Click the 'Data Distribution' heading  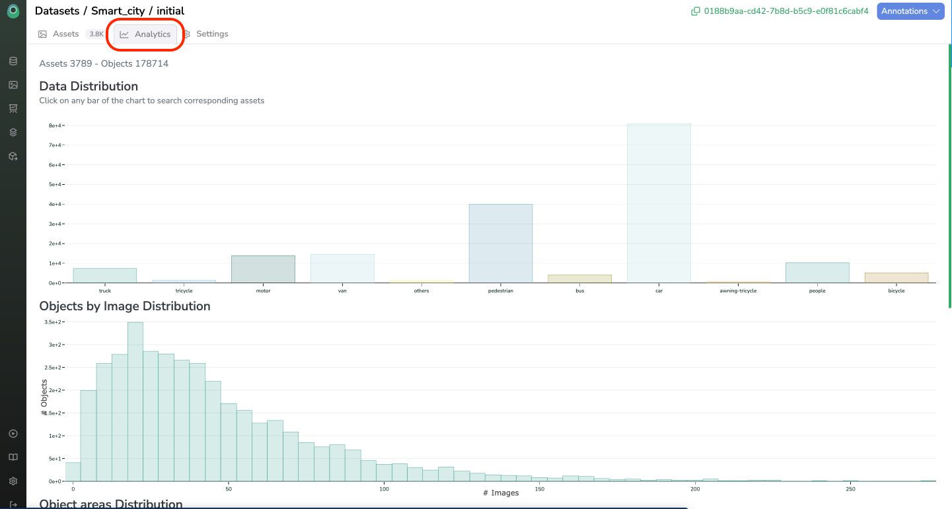pos(89,86)
